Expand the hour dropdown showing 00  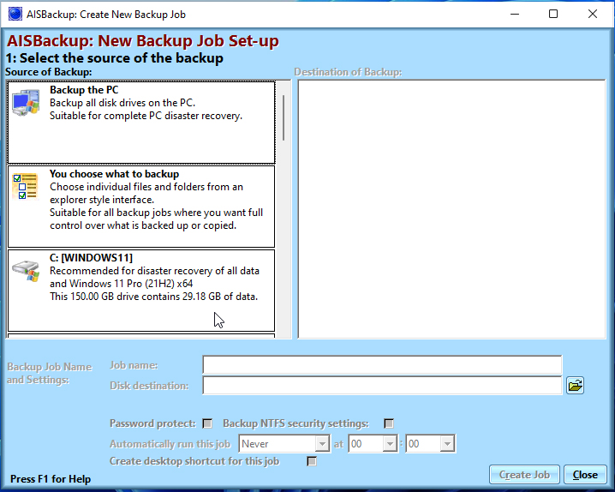coord(390,444)
